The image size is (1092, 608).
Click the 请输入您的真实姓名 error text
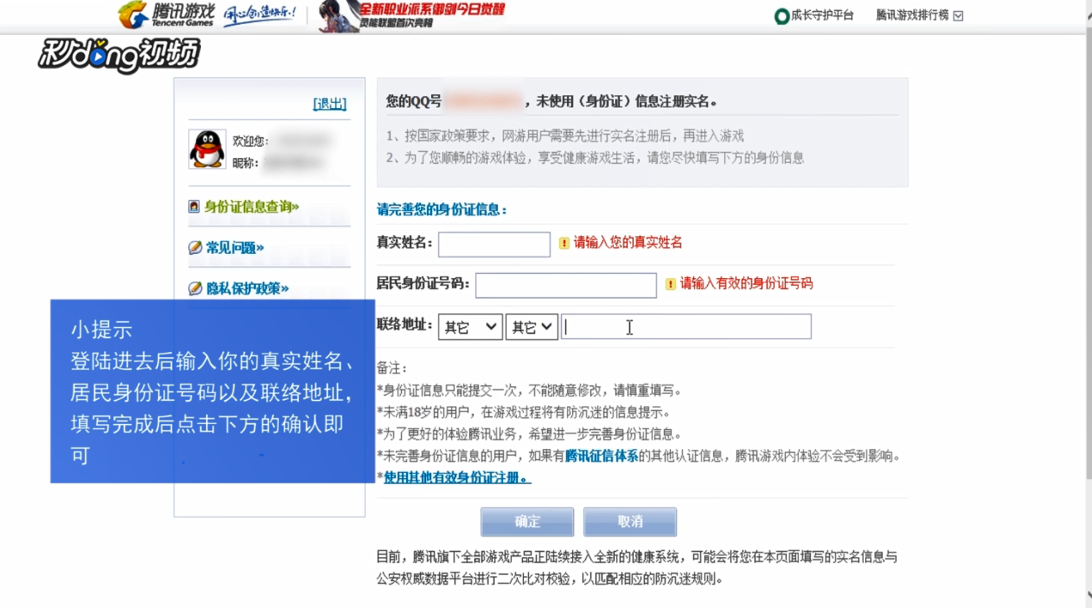tap(628, 242)
